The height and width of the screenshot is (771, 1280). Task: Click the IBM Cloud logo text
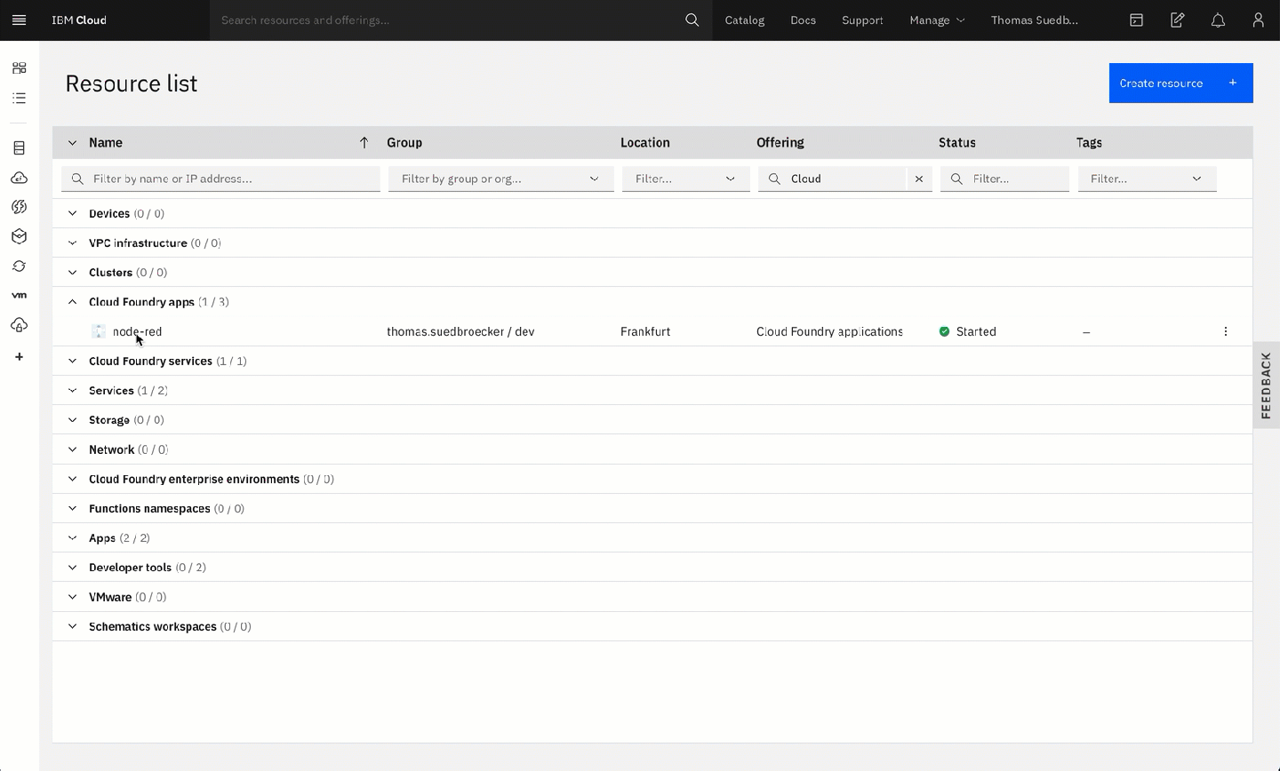[x=79, y=20]
